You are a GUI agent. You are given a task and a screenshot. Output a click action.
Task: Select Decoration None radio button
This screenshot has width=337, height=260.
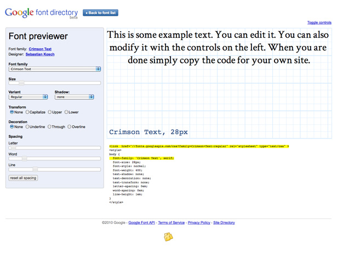point(12,126)
